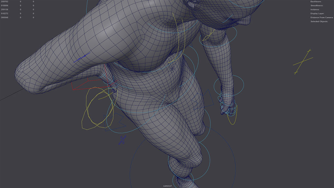Click the poly count value 518272

(5, 13)
